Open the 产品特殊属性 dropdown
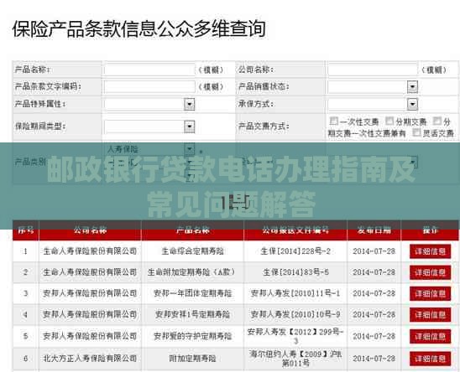 pyautogui.click(x=190, y=104)
